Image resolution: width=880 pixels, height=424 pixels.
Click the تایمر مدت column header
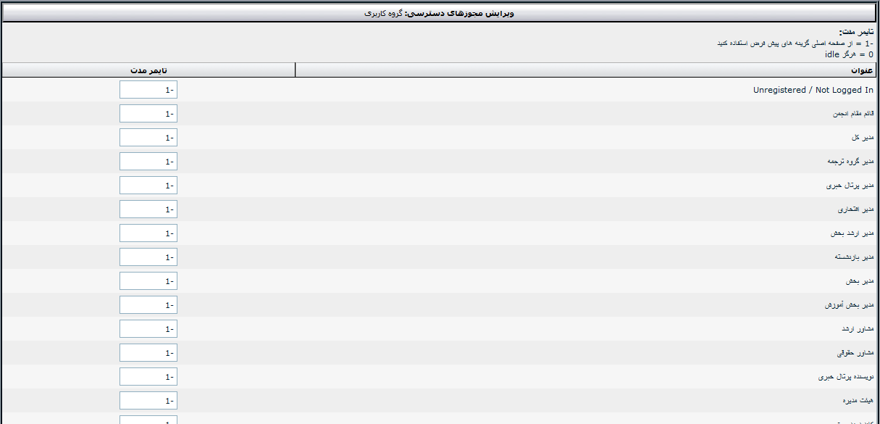(x=148, y=70)
